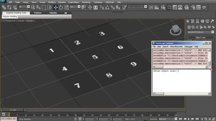Open the Material Editor icon
Viewport: 216px width, 121px height.
(187, 7)
